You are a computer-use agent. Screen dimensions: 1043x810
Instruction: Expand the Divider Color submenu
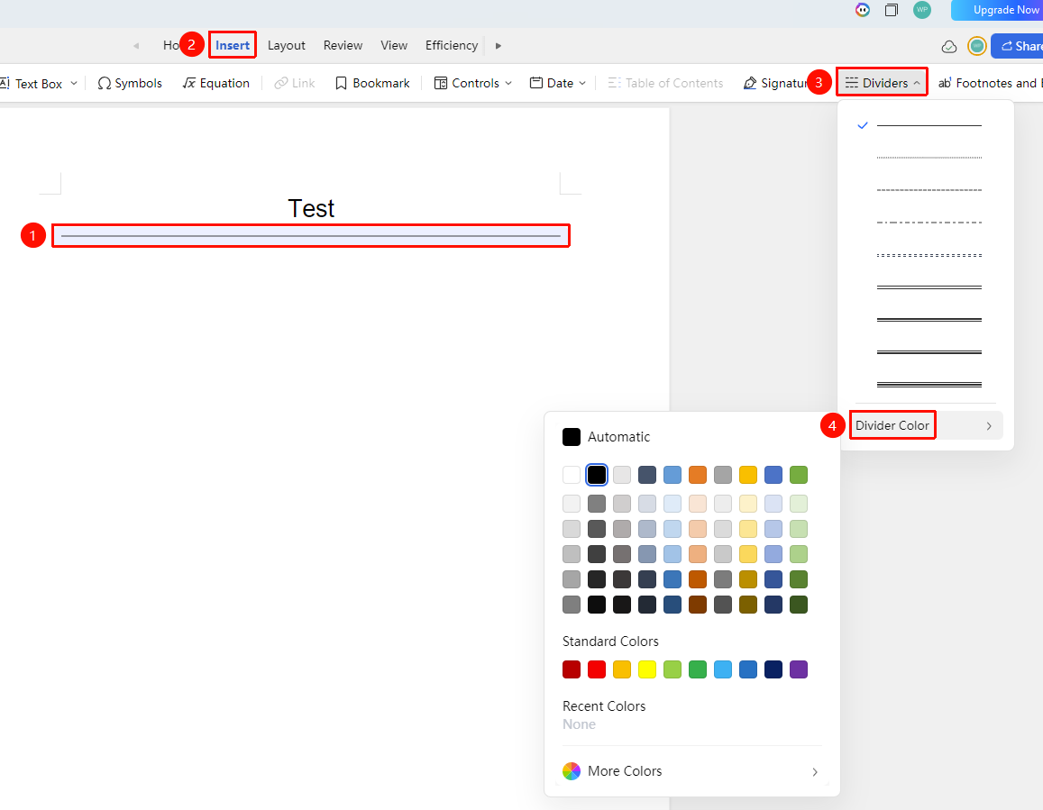[926, 425]
